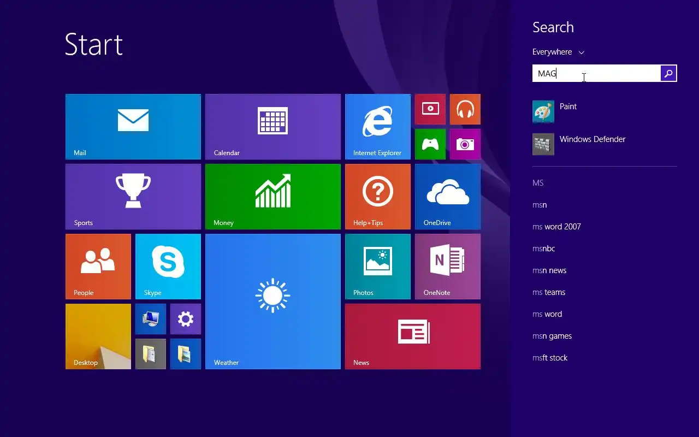Open the Calendar tile

tap(273, 127)
